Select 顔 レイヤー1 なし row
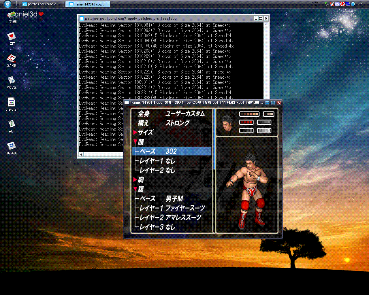This screenshot has width=369, height=295. pyautogui.click(x=172, y=161)
